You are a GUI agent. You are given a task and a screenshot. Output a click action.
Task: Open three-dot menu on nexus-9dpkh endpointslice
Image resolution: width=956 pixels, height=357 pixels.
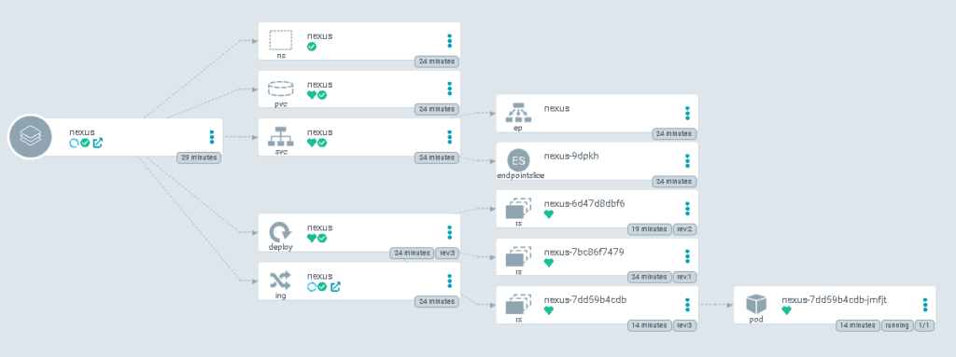(x=687, y=161)
